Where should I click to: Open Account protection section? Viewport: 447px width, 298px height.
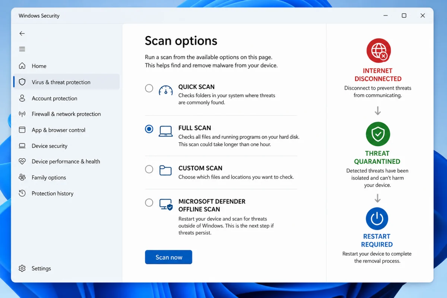click(66, 98)
